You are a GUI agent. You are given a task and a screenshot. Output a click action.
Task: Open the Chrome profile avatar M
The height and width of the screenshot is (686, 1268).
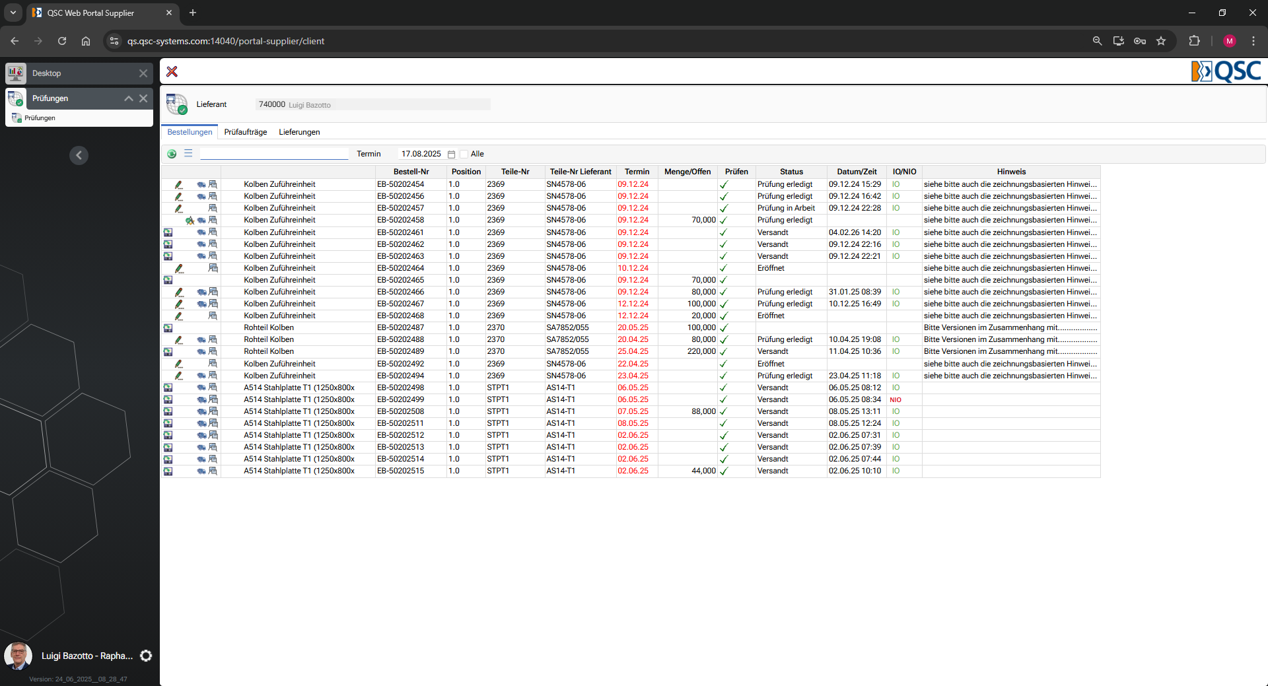click(1230, 41)
